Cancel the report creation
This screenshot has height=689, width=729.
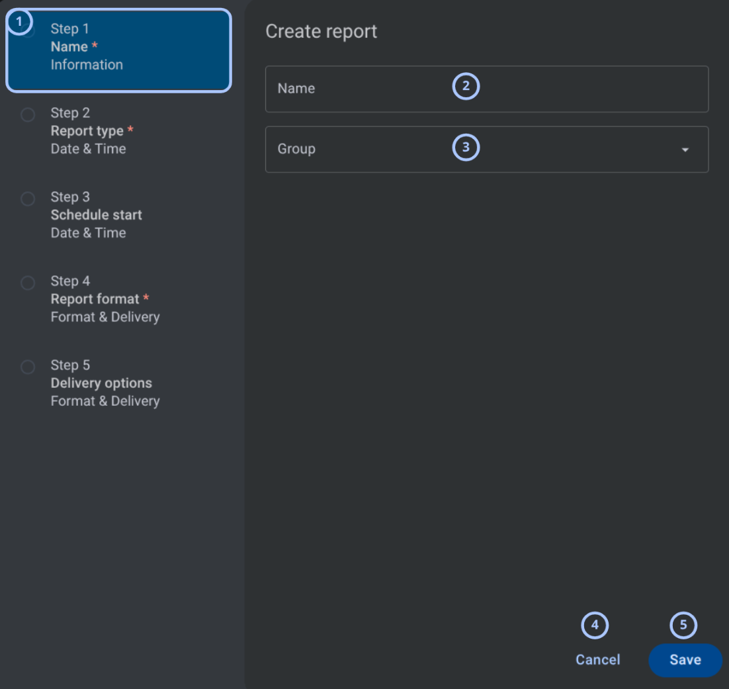tap(597, 660)
